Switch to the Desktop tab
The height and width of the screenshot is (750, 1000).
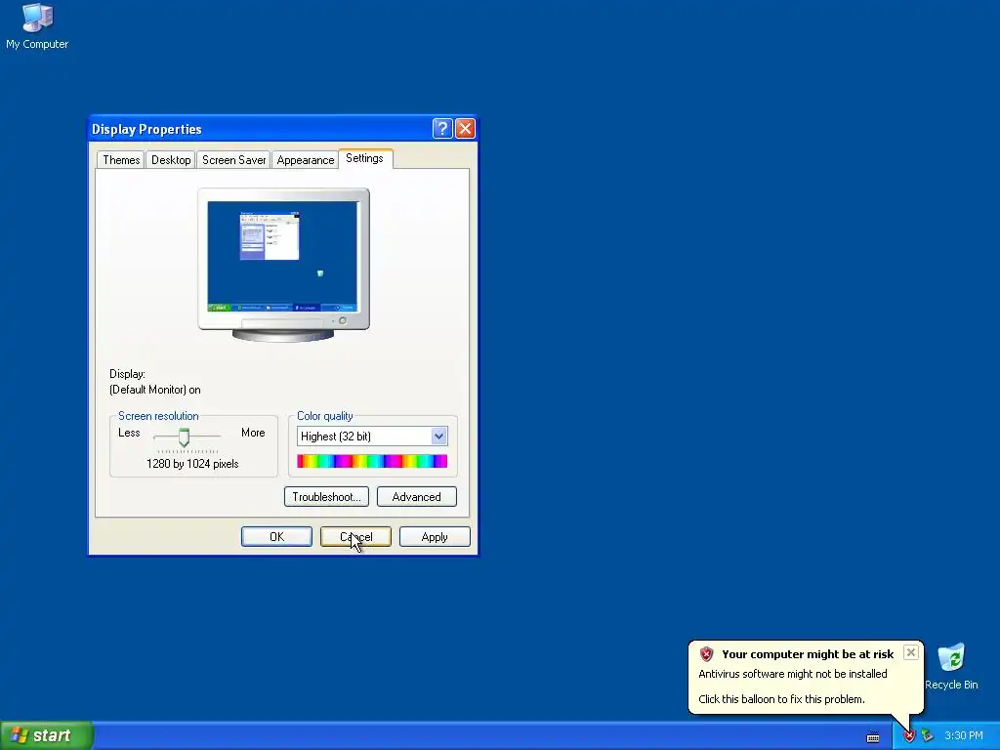(170, 160)
